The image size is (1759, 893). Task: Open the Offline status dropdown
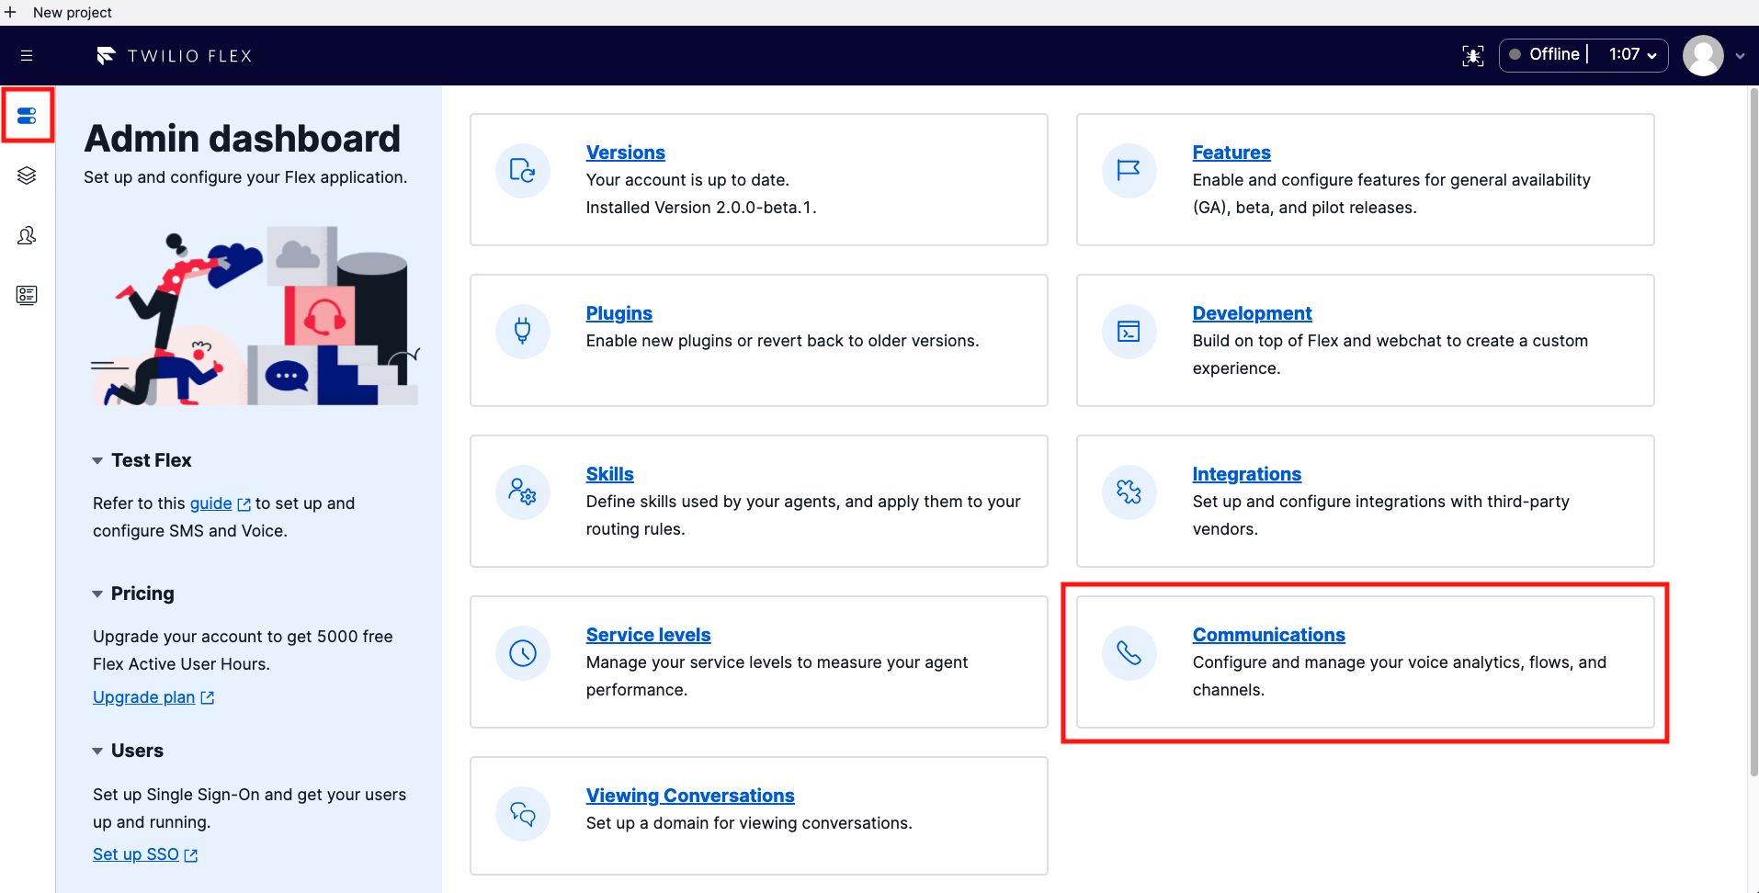point(1583,55)
